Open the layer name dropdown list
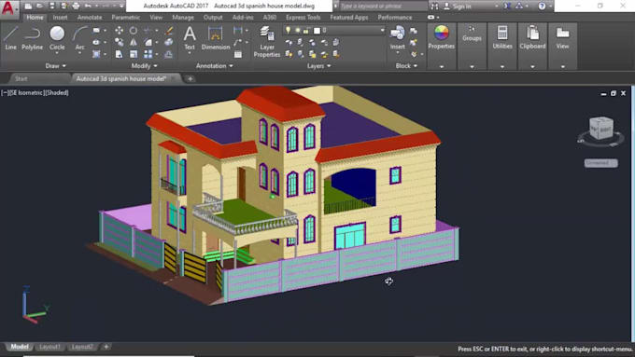This screenshot has height=357, width=635. (x=382, y=31)
